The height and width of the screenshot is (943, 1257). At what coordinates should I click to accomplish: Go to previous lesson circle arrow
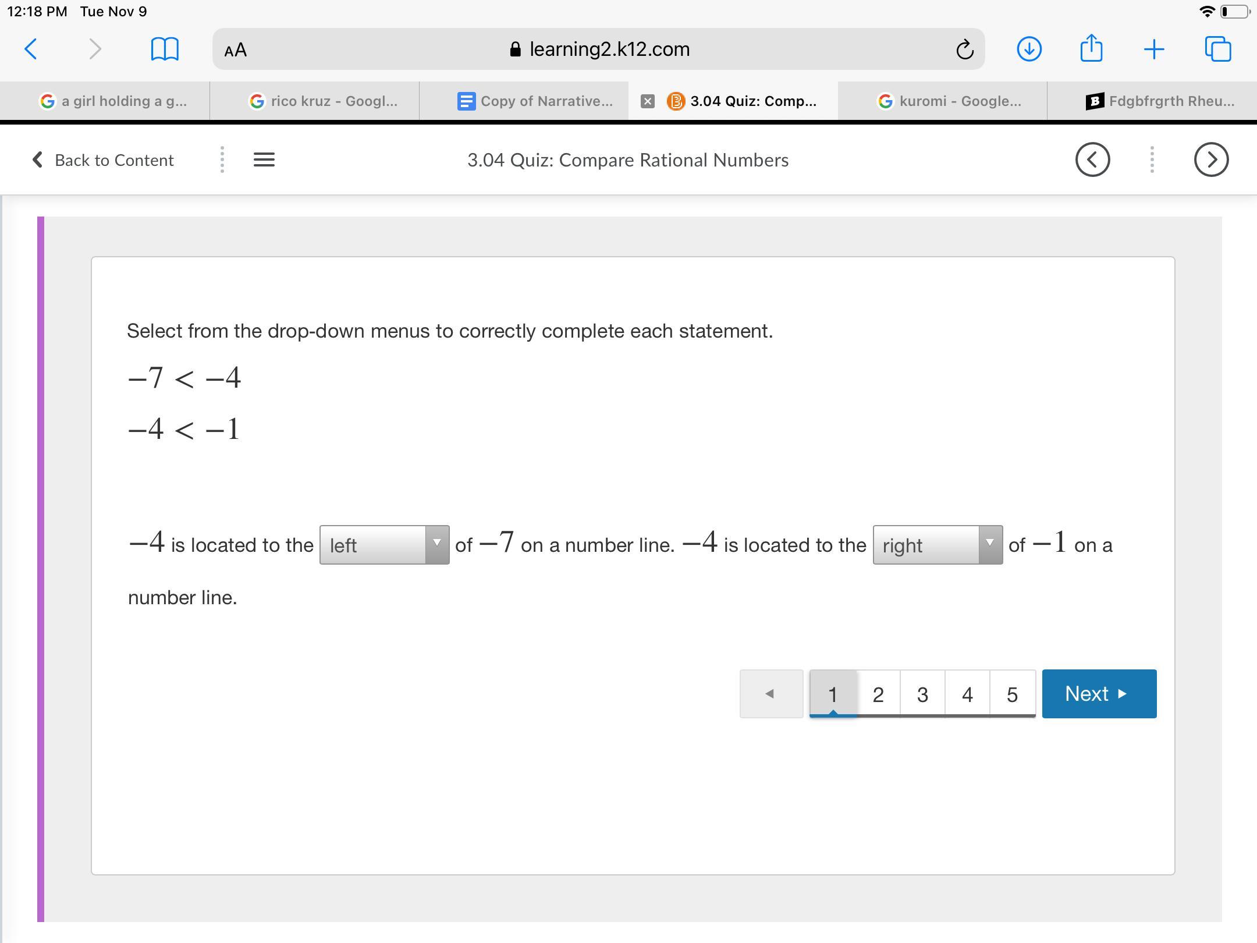[x=1092, y=159]
